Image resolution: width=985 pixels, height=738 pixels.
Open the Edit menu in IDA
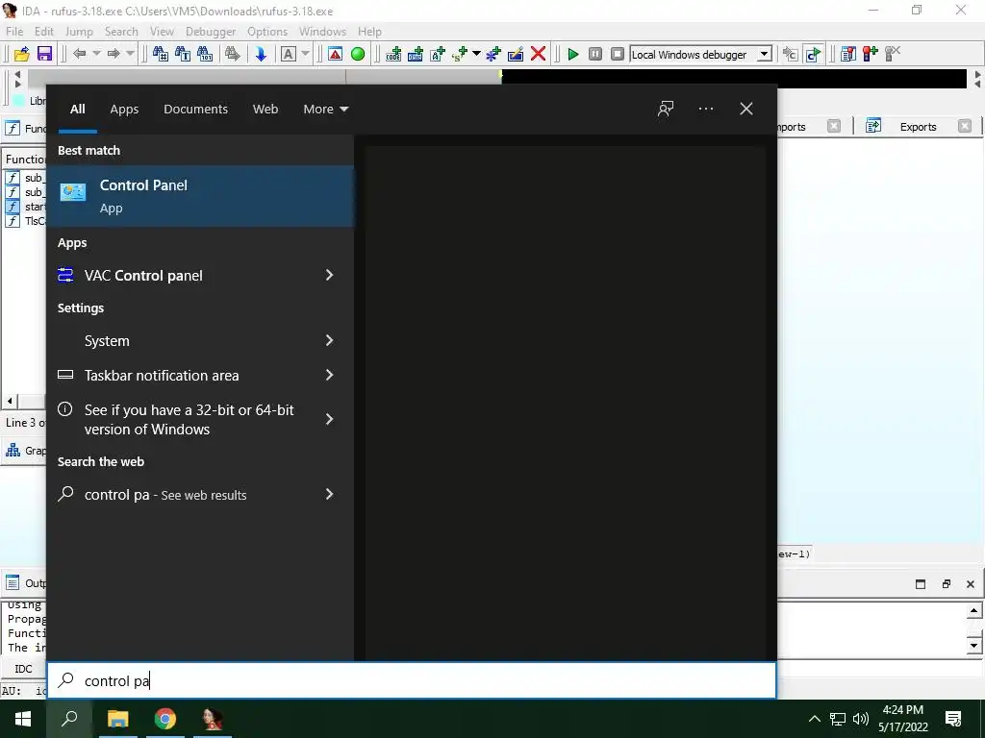pos(44,32)
